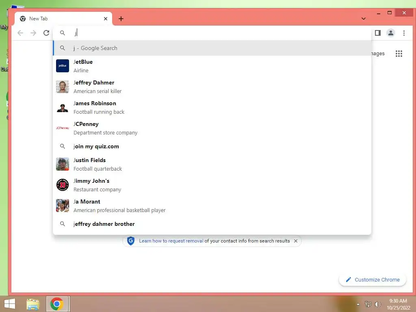Click the James Robinson photo thumbnail
This screenshot has width=416, height=312.
[x=62, y=107]
